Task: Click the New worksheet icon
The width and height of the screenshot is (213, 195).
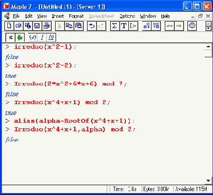Action: 9,26
